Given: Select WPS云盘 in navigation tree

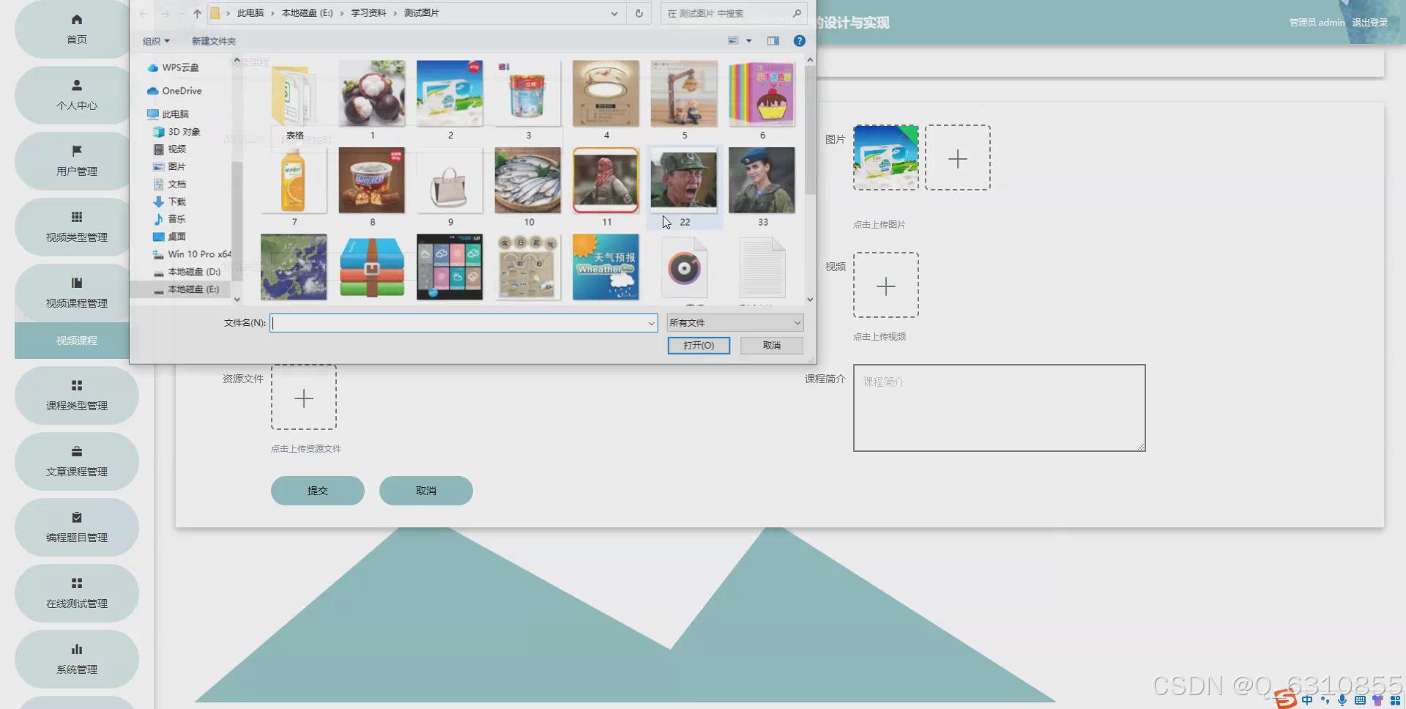Looking at the screenshot, I should coord(173,67).
